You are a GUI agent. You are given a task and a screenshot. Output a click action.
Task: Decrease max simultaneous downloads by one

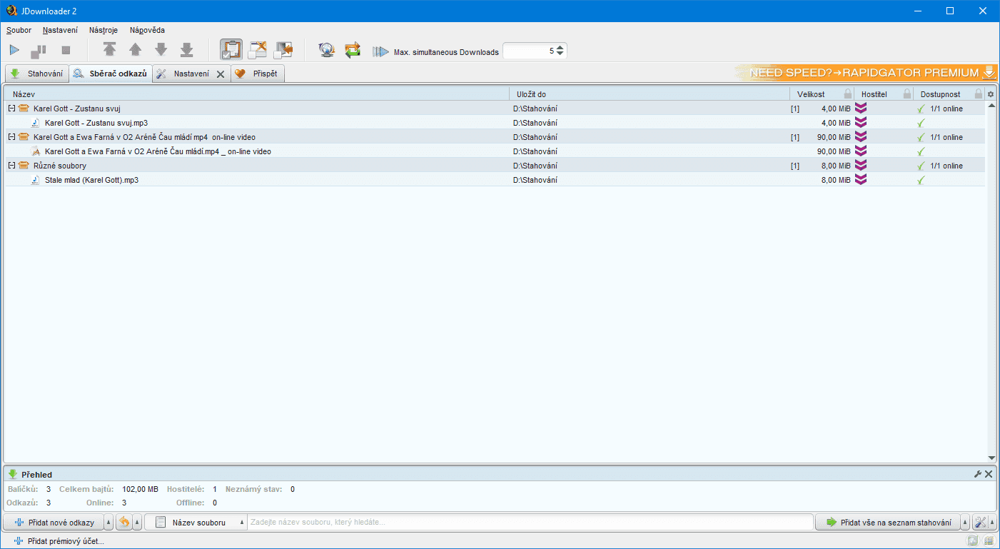pyautogui.click(x=560, y=54)
